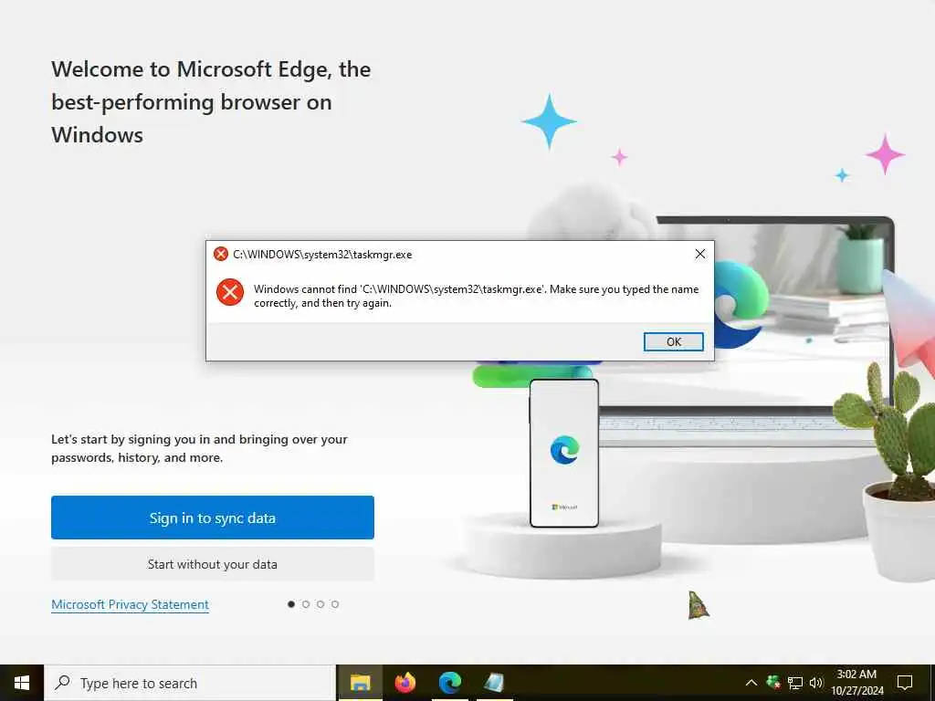Click the green tray icon with red badge
This screenshot has width=935, height=701.
point(773,682)
